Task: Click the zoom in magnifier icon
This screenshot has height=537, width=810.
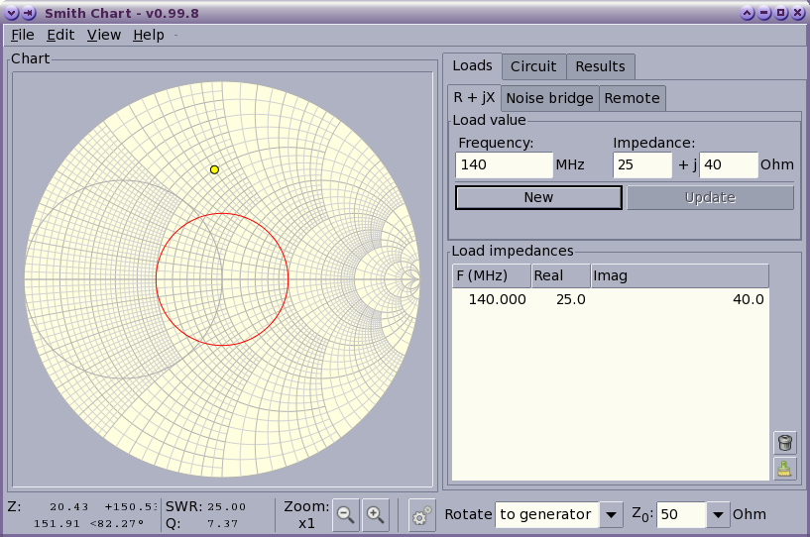Action: pyautogui.click(x=376, y=515)
